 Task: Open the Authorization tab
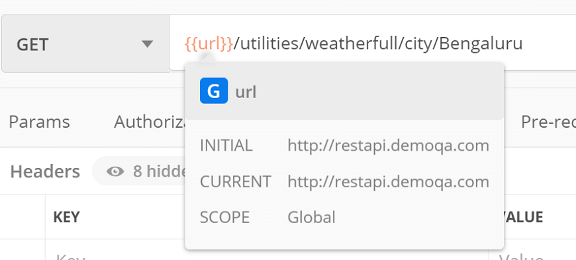150,122
